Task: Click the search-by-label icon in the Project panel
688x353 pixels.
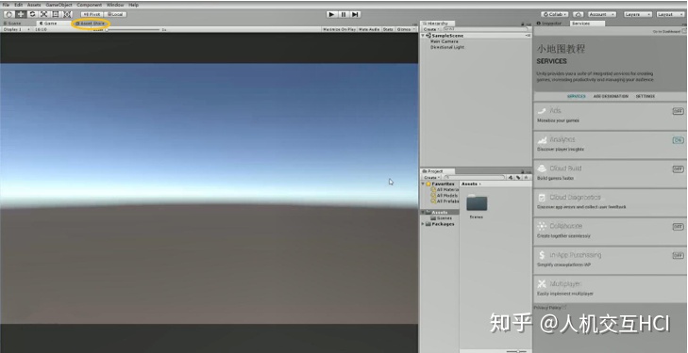Action: point(518,178)
